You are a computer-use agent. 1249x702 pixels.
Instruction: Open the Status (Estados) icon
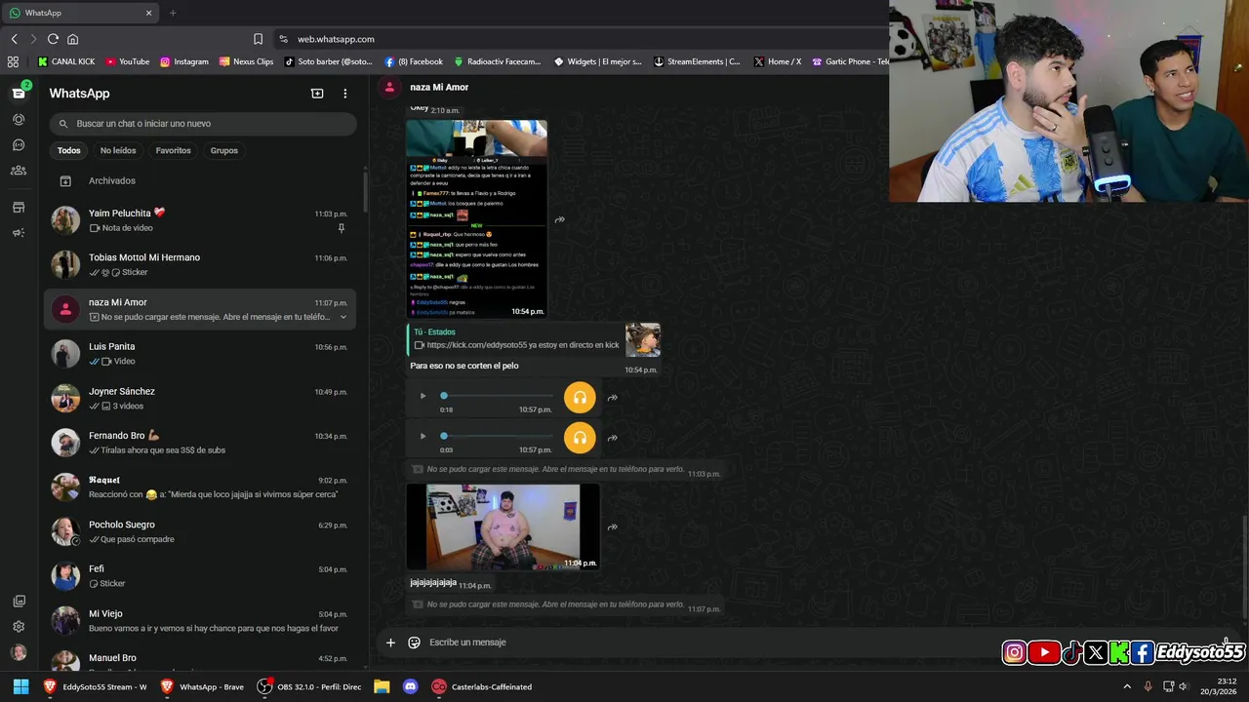click(x=19, y=119)
